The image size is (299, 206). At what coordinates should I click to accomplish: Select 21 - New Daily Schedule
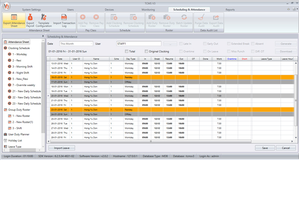pyautogui.click(x=24, y=91)
